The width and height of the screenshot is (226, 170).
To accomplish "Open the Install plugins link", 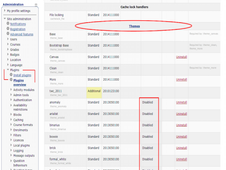I will click(22, 75).
